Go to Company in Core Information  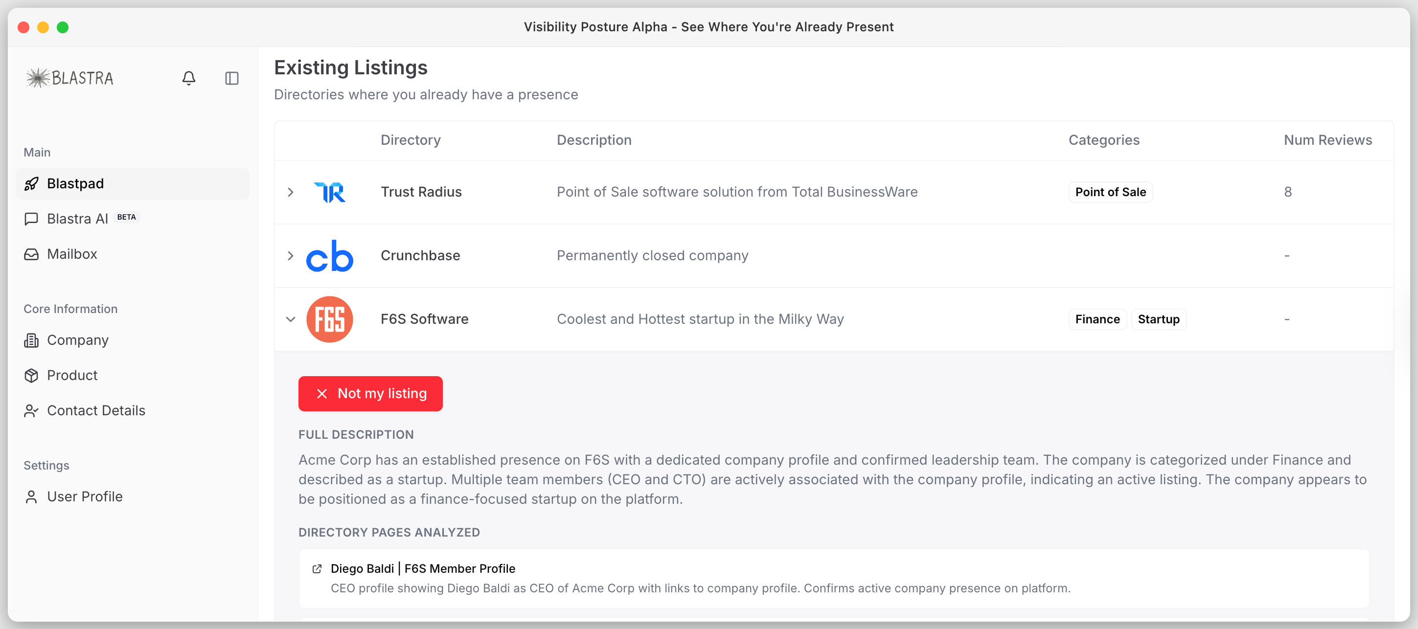[78, 340]
